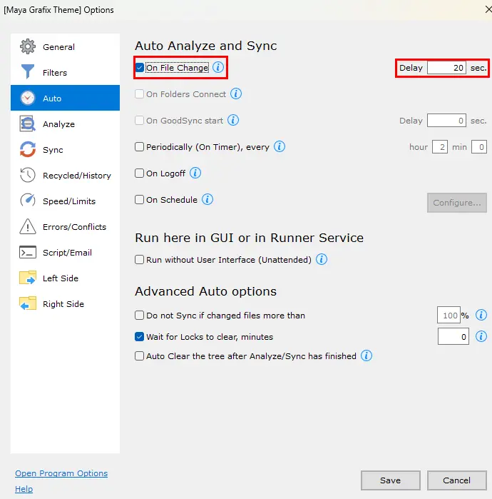Open the Left Side options label
This screenshot has height=499, width=492.
pos(61,278)
